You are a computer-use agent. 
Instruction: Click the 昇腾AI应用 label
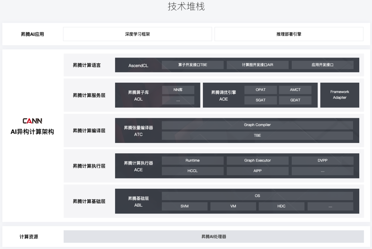point(32,34)
